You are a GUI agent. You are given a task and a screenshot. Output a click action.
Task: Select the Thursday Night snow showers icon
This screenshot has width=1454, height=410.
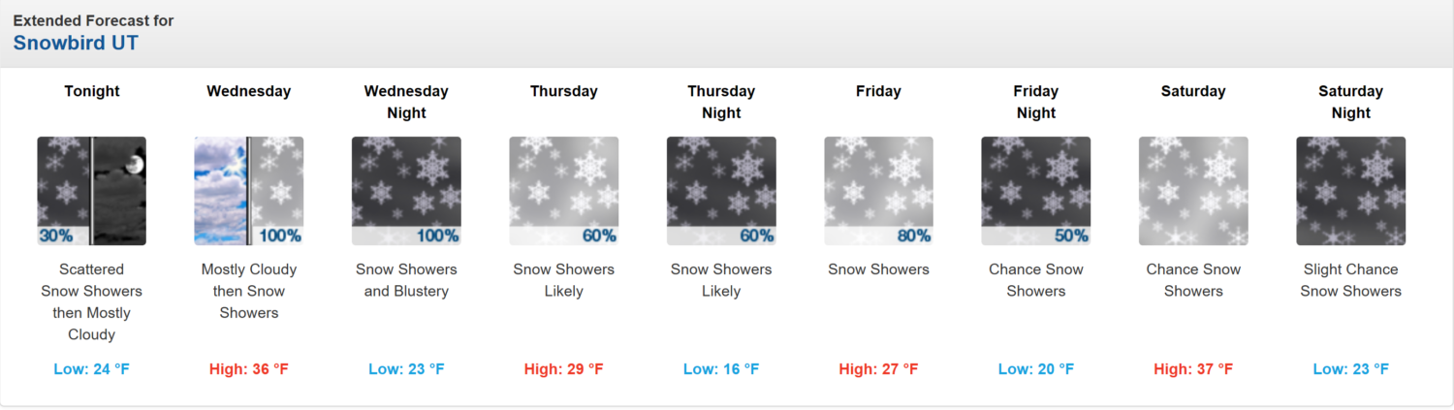(721, 191)
